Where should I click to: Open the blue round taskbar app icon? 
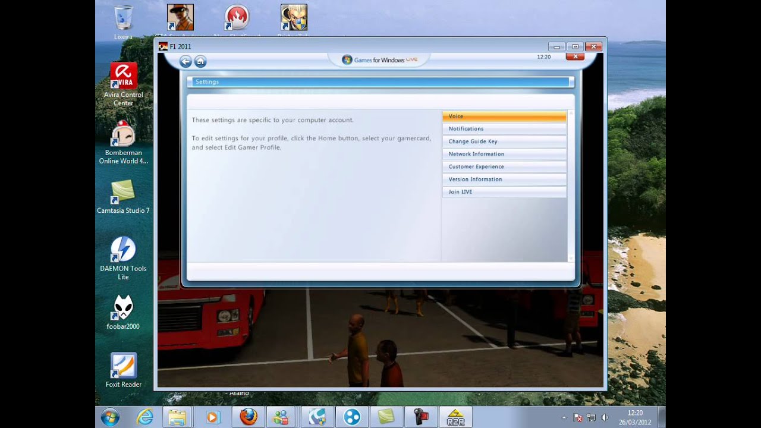[x=352, y=417]
